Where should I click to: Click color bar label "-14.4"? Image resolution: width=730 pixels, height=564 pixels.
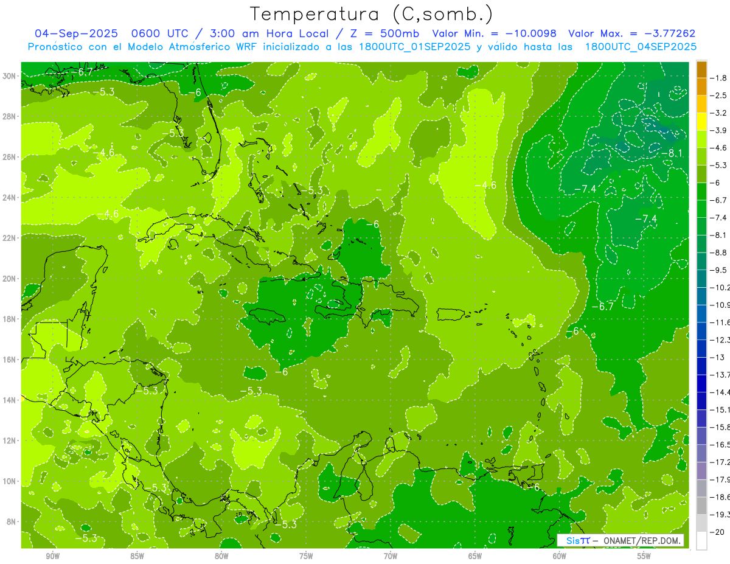pyautogui.click(x=720, y=392)
